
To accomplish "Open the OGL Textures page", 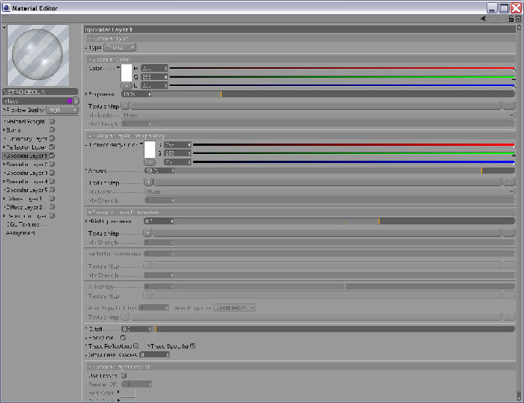I will (22, 224).
